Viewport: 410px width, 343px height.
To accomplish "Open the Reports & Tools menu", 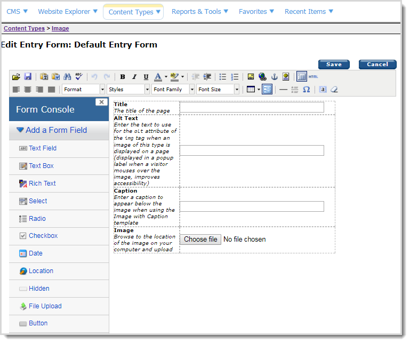I will [200, 12].
